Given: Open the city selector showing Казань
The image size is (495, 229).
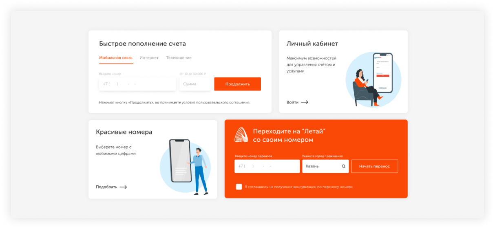Looking at the screenshot, I should click(325, 166).
